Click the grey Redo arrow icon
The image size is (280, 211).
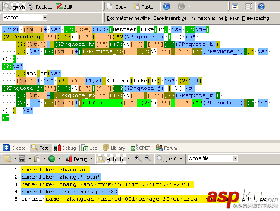coord(181,6)
